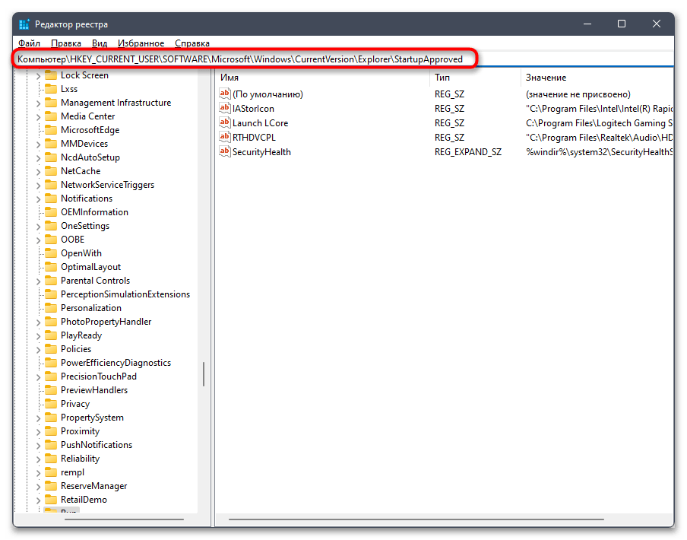
Task: Click the RetailDemo folder icon
Action: pos(51,499)
